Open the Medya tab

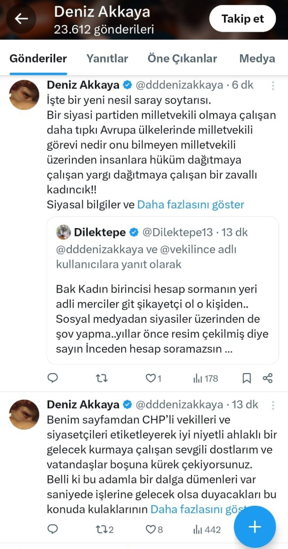pyautogui.click(x=257, y=58)
